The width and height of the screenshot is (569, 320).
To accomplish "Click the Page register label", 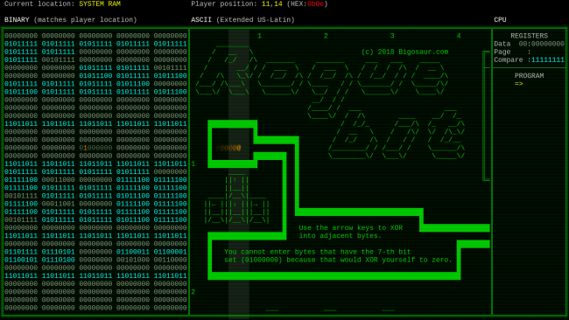I will [x=502, y=52].
